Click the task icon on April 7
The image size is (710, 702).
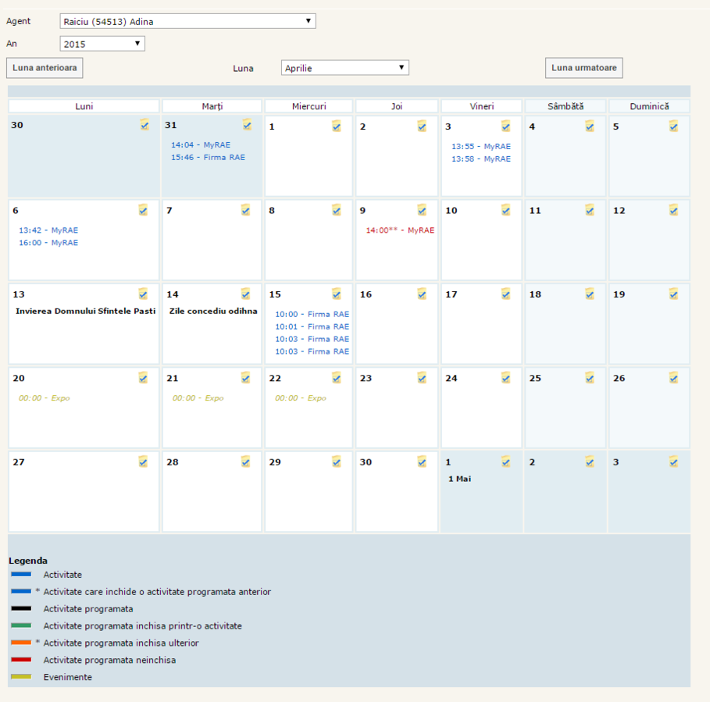click(245, 209)
